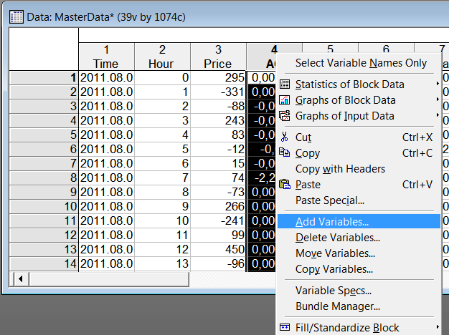
Task: Select column 6 header
Action: 386,49
